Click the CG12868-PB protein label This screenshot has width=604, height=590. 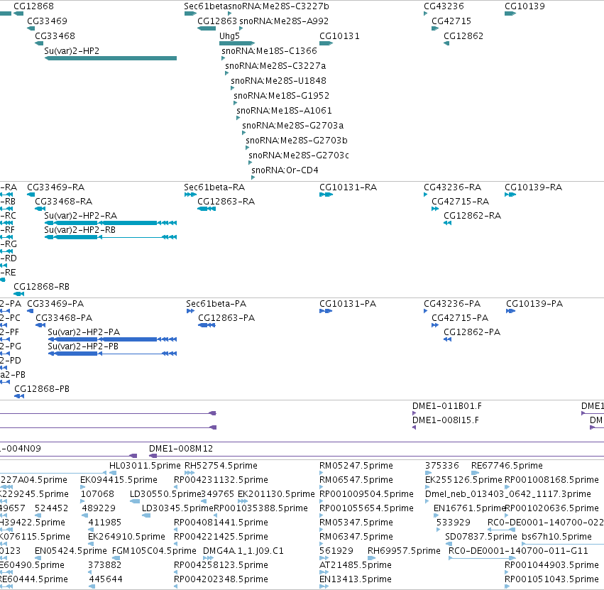pyautogui.click(x=42, y=389)
